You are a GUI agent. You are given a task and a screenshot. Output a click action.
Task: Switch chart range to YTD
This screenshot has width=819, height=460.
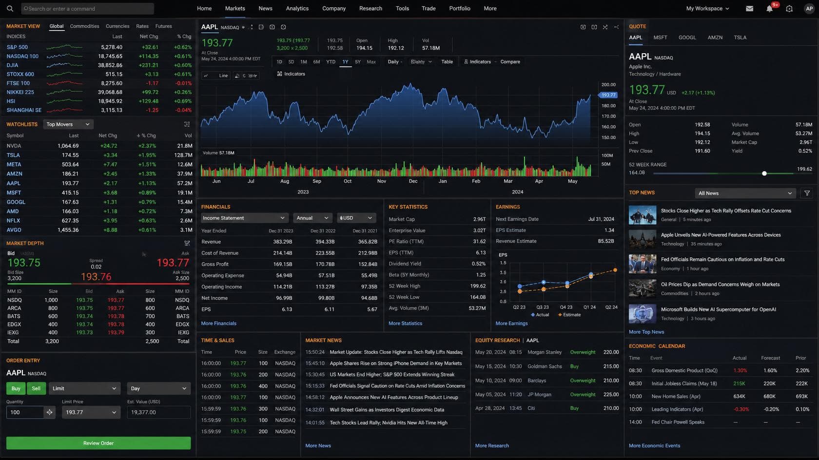pos(331,62)
